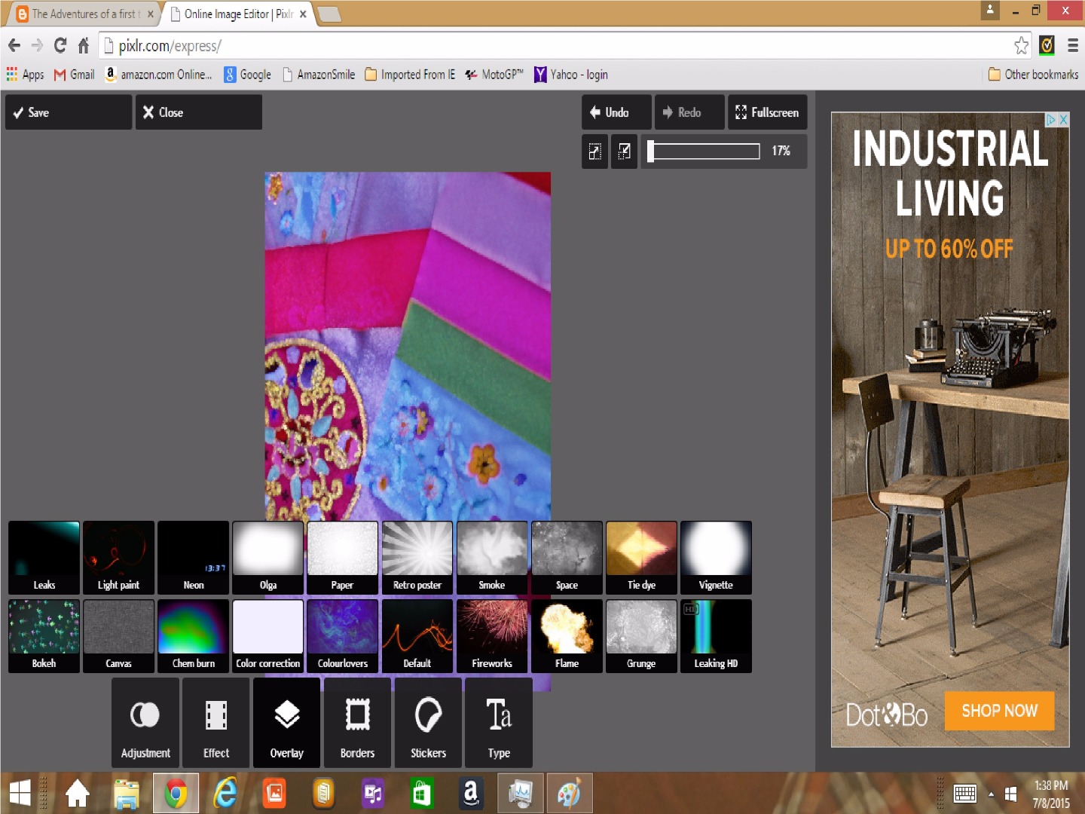
Task: Open the Borders tool
Action: point(357,722)
